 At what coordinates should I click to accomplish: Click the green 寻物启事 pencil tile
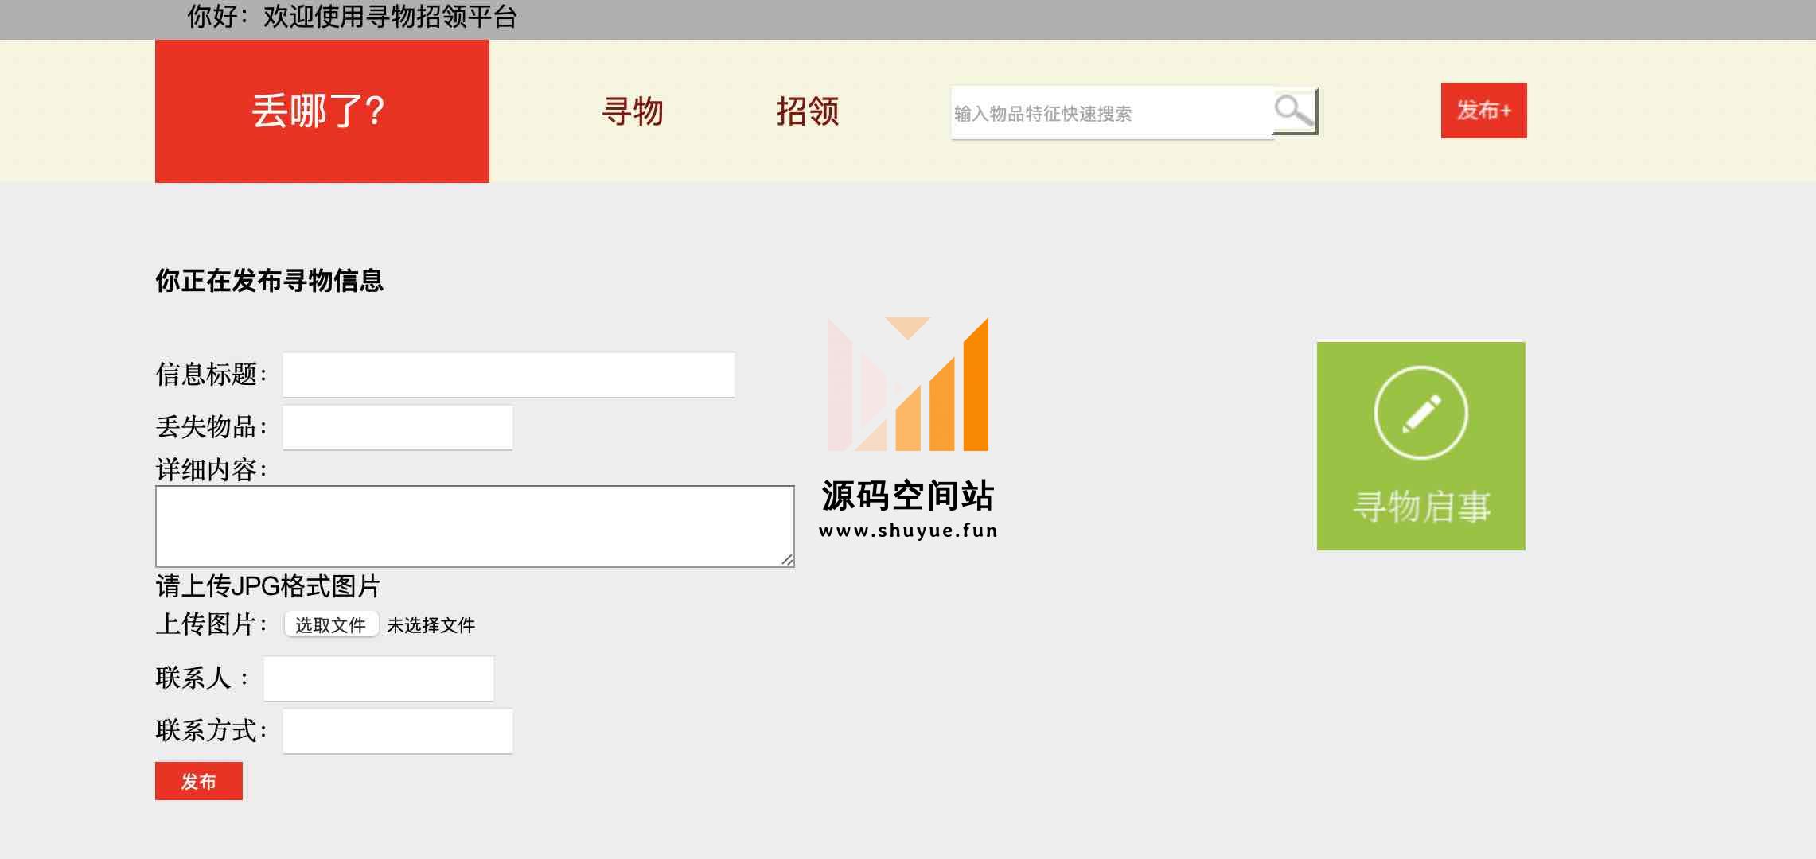coord(1421,446)
